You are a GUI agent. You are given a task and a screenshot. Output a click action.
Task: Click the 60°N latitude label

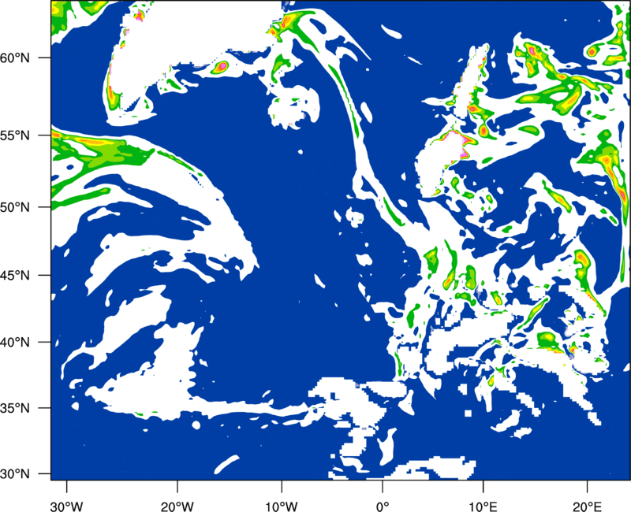click(15, 58)
